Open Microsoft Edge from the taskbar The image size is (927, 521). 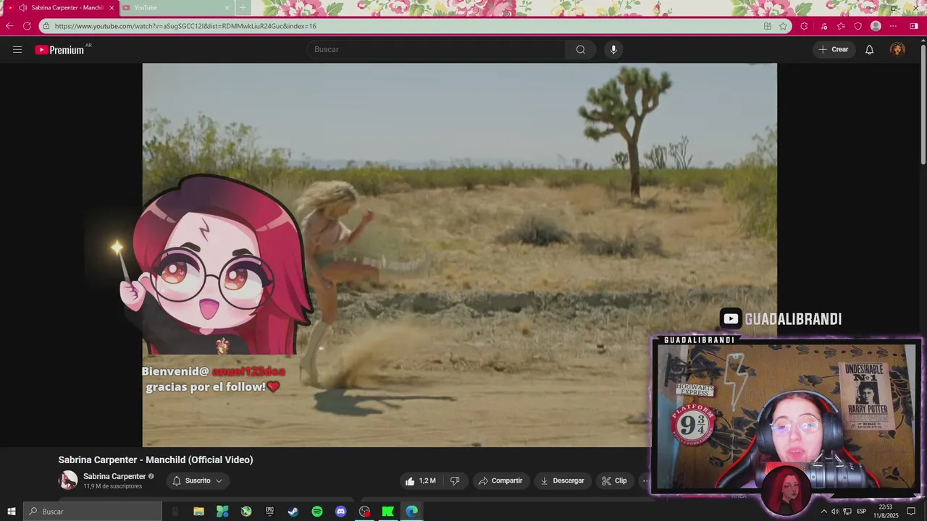point(412,512)
